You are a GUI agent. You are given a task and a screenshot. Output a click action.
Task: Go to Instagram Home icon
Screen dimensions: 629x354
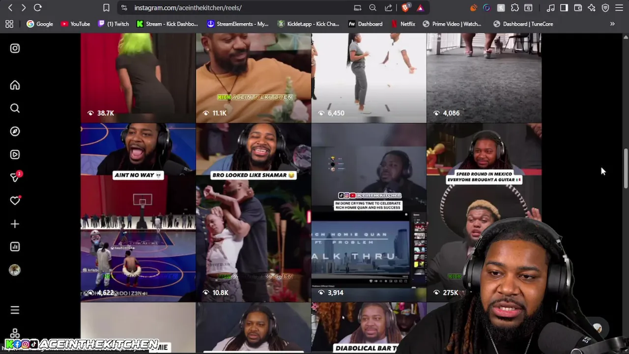[15, 85]
